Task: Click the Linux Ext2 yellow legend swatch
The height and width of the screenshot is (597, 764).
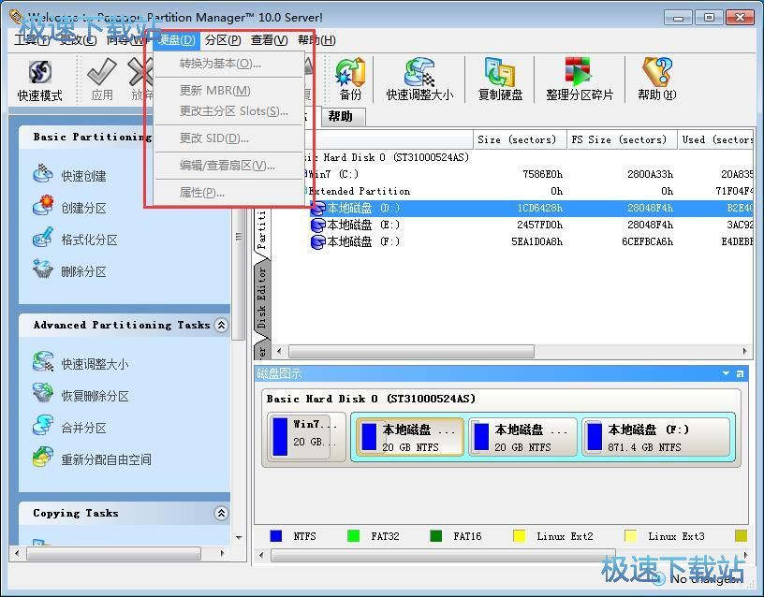Action: coord(520,536)
